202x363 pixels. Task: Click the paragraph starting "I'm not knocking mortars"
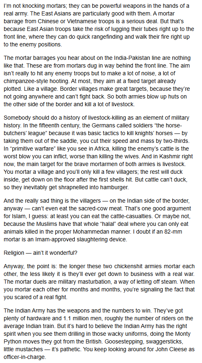pyautogui.click(x=99, y=25)
